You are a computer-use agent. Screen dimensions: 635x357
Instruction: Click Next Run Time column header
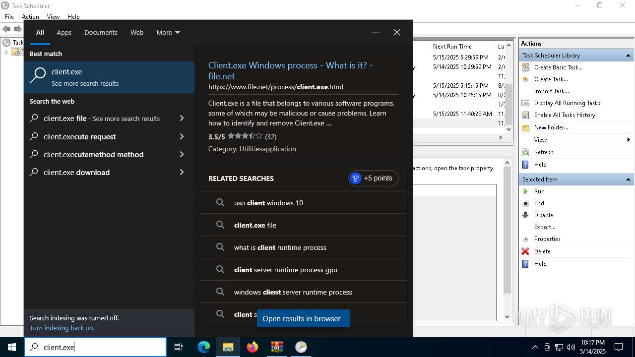pos(463,46)
